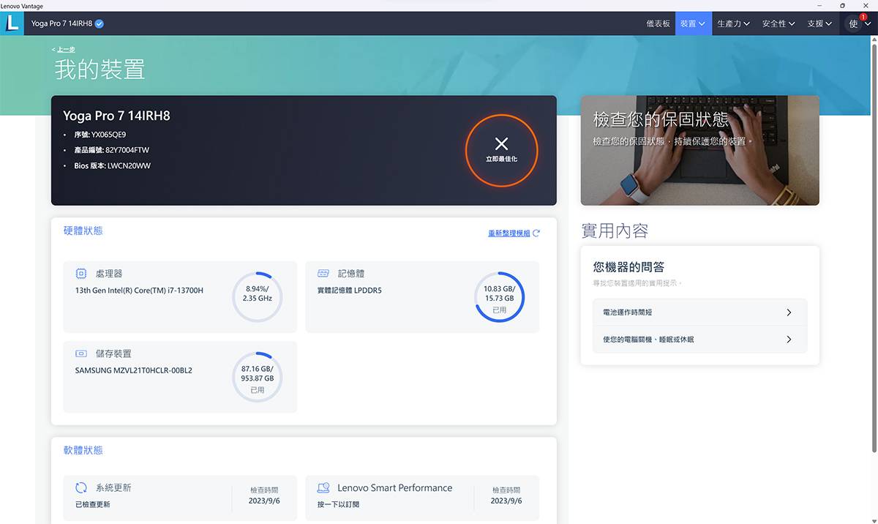Open the 檢查您的保固狀態 warranty banner
This screenshot has height=524, width=878.
tap(699, 150)
